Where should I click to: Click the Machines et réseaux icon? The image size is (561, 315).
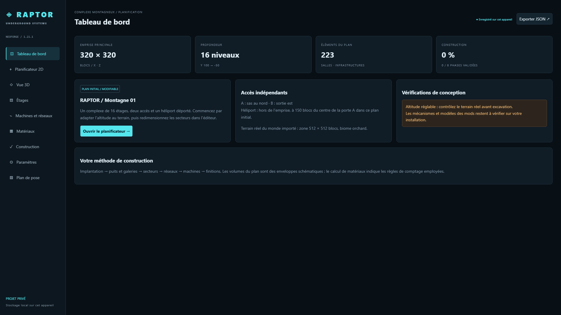(x=11, y=116)
